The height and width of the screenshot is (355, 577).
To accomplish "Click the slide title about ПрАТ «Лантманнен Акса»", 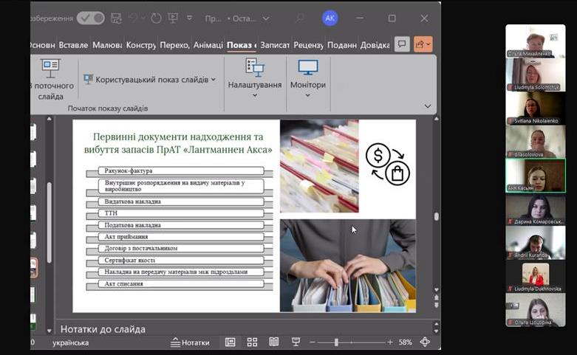I will (x=178, y=143).
